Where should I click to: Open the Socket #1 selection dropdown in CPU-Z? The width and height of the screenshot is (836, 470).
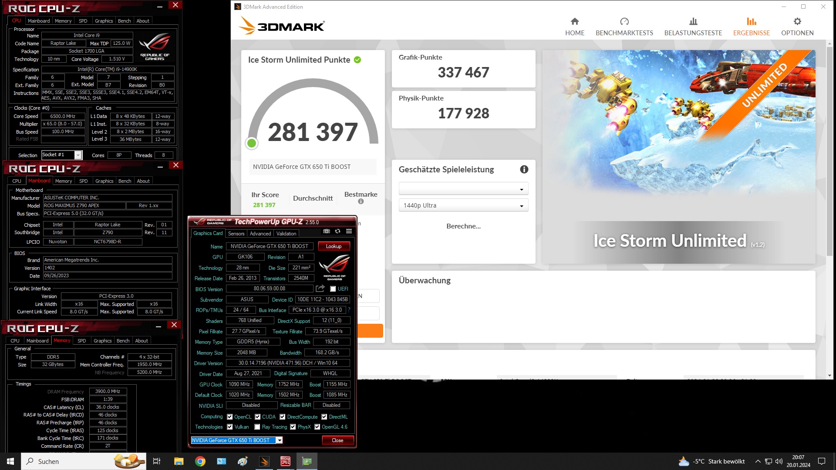[61, 155]
